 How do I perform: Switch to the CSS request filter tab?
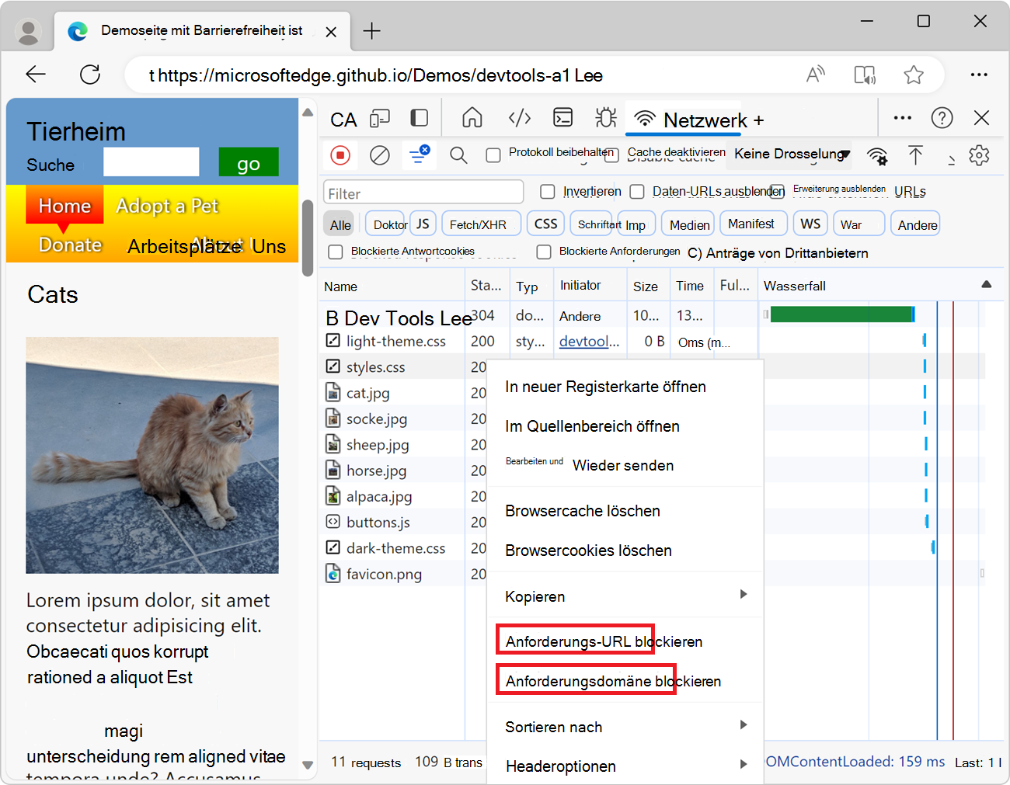(x=545, y=223)
